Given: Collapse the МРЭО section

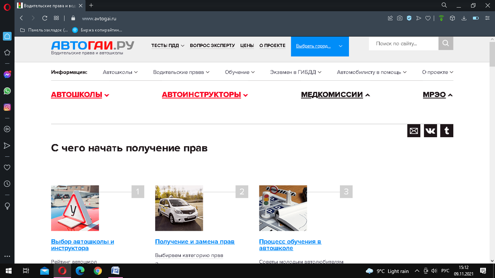Looking at the screenshot, I should [438, 95].
